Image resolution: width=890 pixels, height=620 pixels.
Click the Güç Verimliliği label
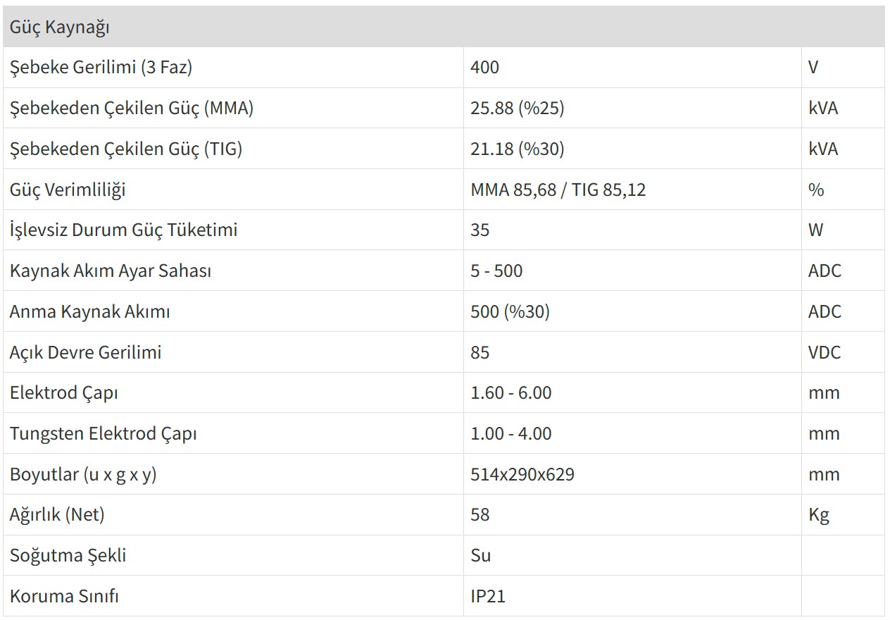[x=68, y=190]
